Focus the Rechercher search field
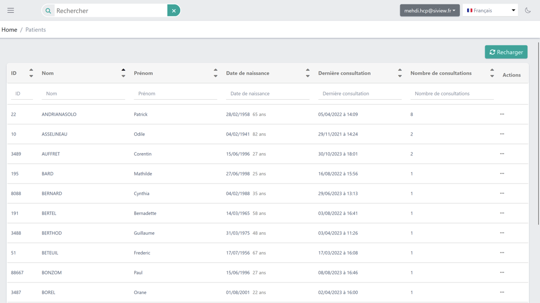This screenshot has width=540, height=303. point(111,11)
